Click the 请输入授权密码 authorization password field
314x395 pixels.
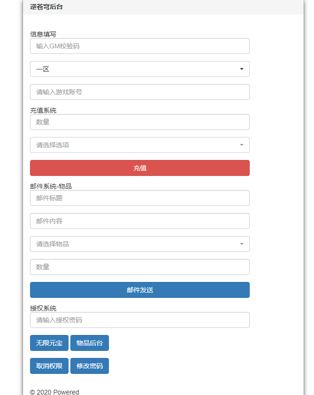tap(139, 320)
